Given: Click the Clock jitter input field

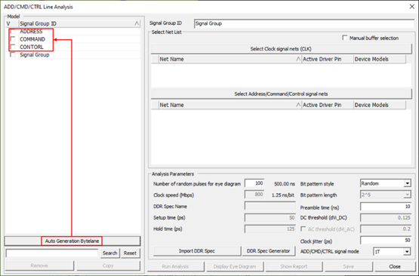Looking at the screenshot, I should coord(386,241).
